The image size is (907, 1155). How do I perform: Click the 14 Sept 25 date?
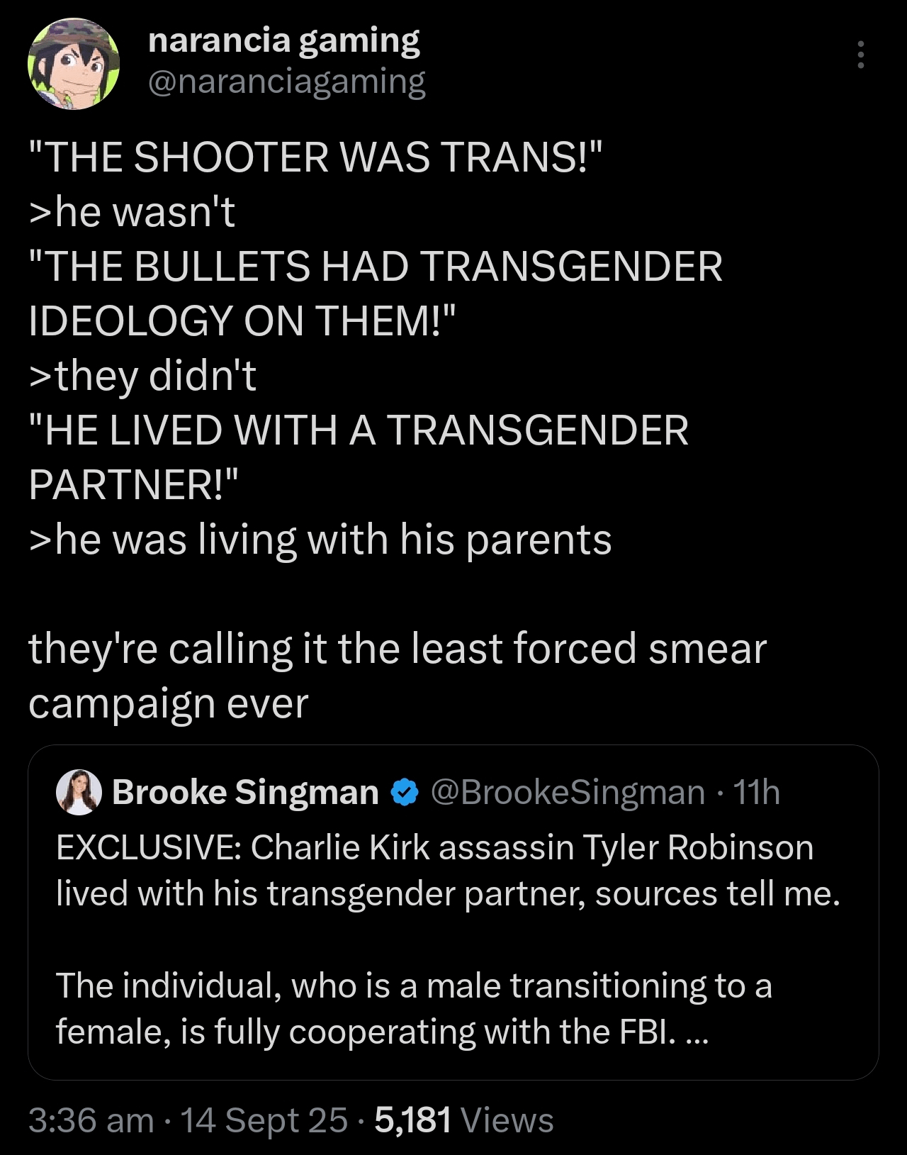click(264, 1121)
